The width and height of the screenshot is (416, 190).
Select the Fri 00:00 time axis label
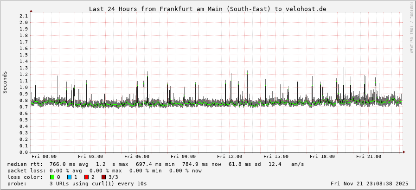(x=44, y=157)
